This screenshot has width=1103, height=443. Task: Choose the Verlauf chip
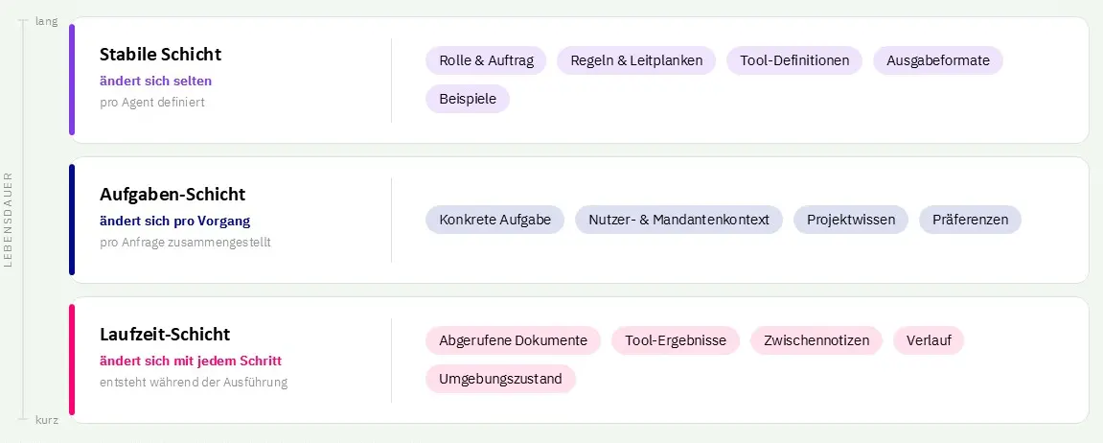click(x=929, y=340)
